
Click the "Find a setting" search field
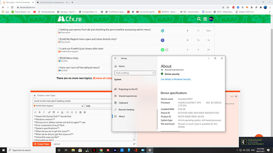(135, 73)
